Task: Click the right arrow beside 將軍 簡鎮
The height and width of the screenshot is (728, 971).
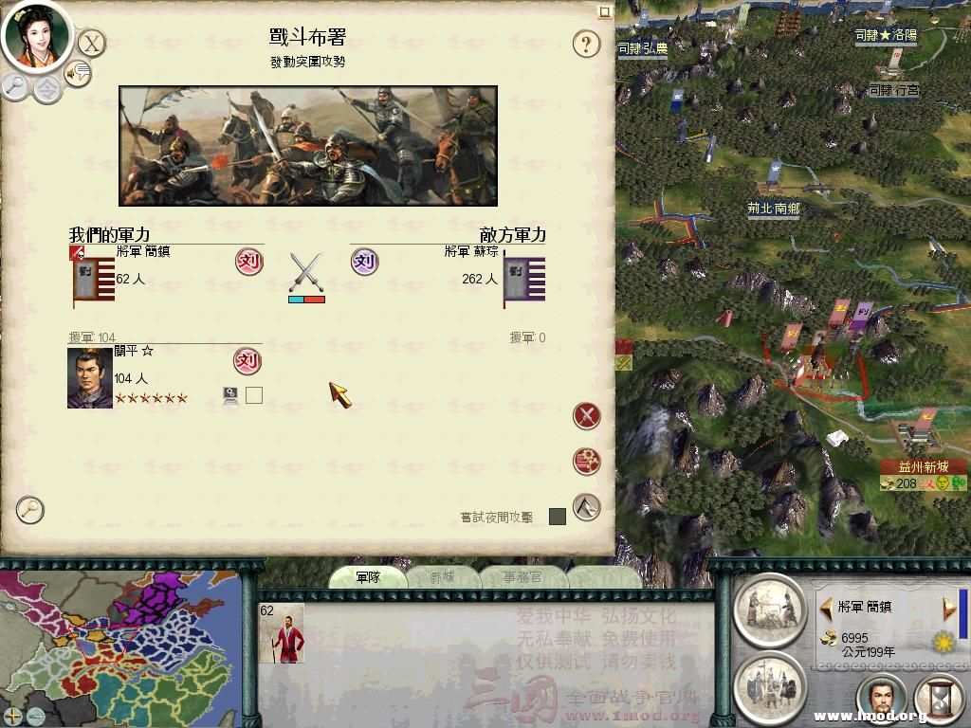Action: 948,608
